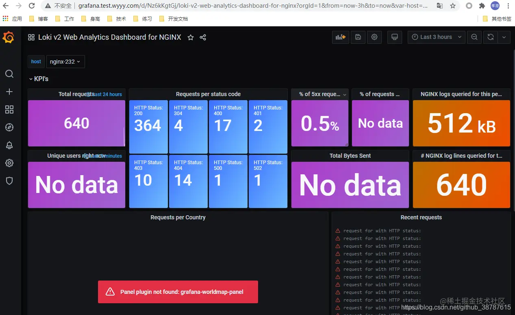Screen dimensions: 515x315
Task: Click the host variable label
Action: pyautogui.click(x=36, y=62)
